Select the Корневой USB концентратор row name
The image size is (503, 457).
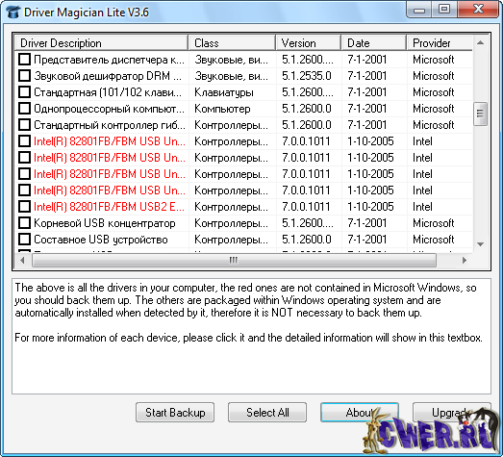click(105, 223)
